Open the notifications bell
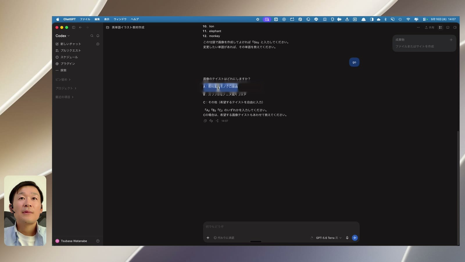Screen dimensions: 465x262 (98, 36)
